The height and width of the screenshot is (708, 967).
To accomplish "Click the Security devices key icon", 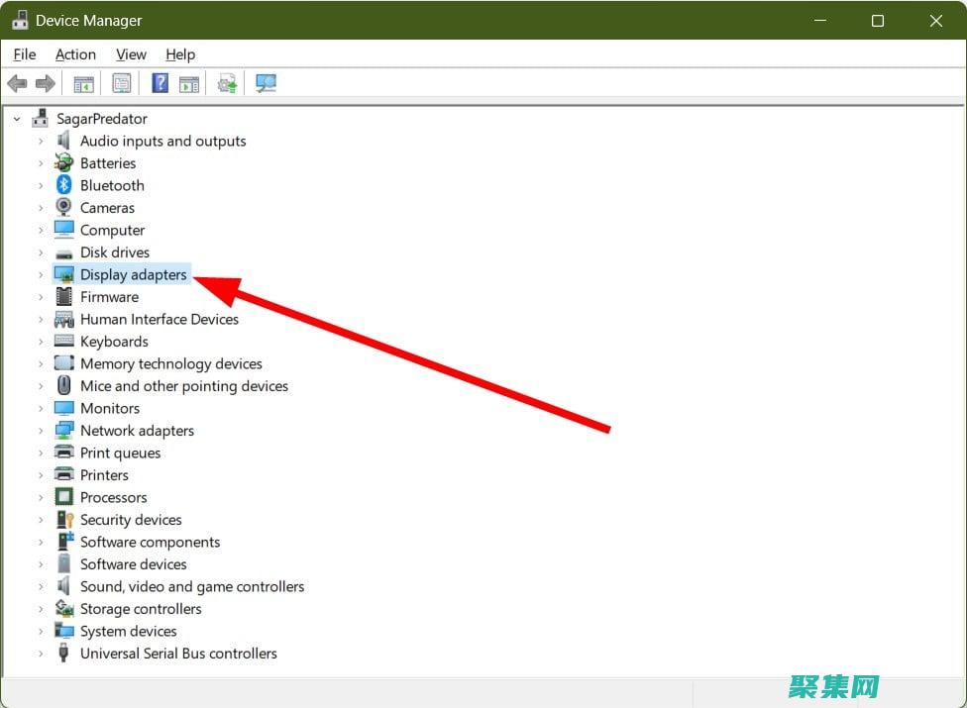I will [64, 520].
